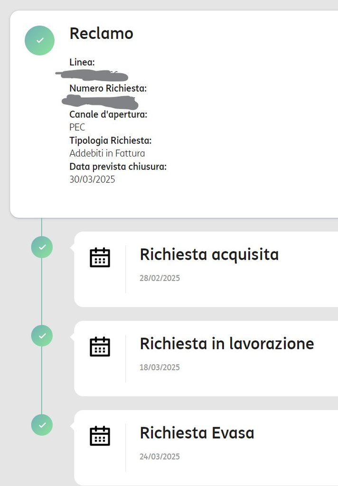Click the checkmark marker for Richiesta in lavorazione
The height and width of the screenshot is (486, 338).
(42, 336)
